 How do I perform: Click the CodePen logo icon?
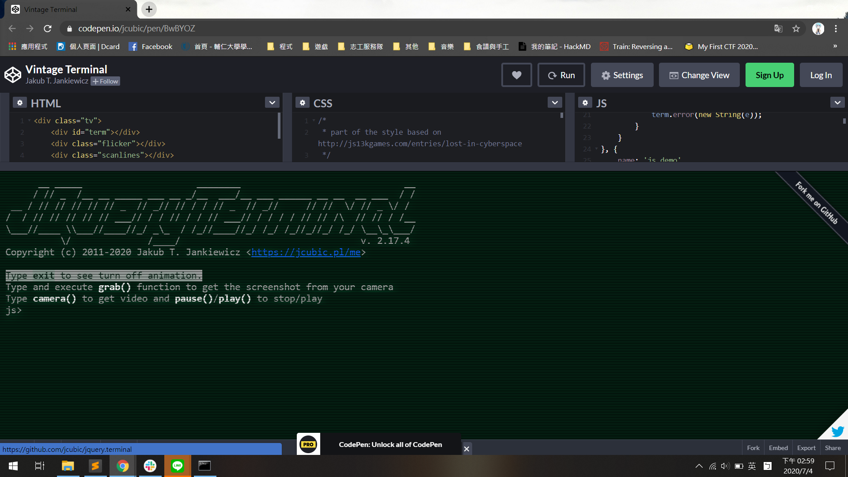(13, 75)
